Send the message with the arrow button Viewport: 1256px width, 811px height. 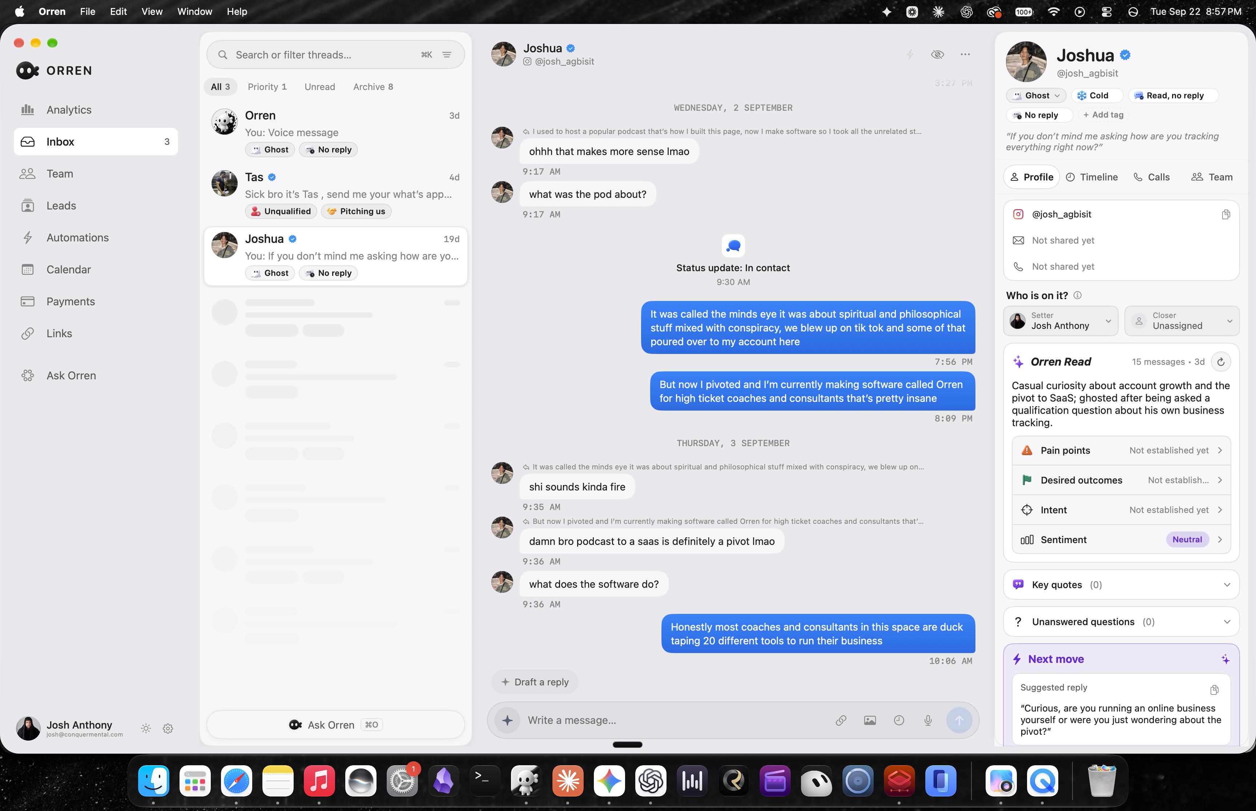[959, 720]
